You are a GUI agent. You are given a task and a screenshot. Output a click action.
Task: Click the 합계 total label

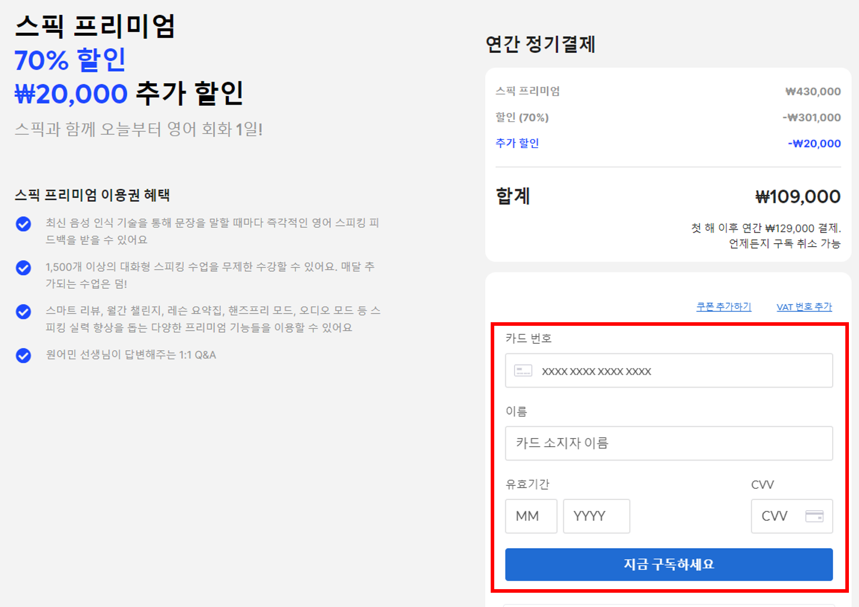[513, 196]
